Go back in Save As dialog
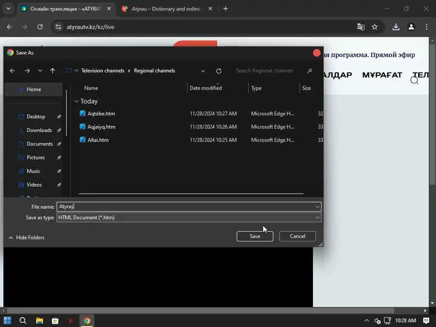 12,71
